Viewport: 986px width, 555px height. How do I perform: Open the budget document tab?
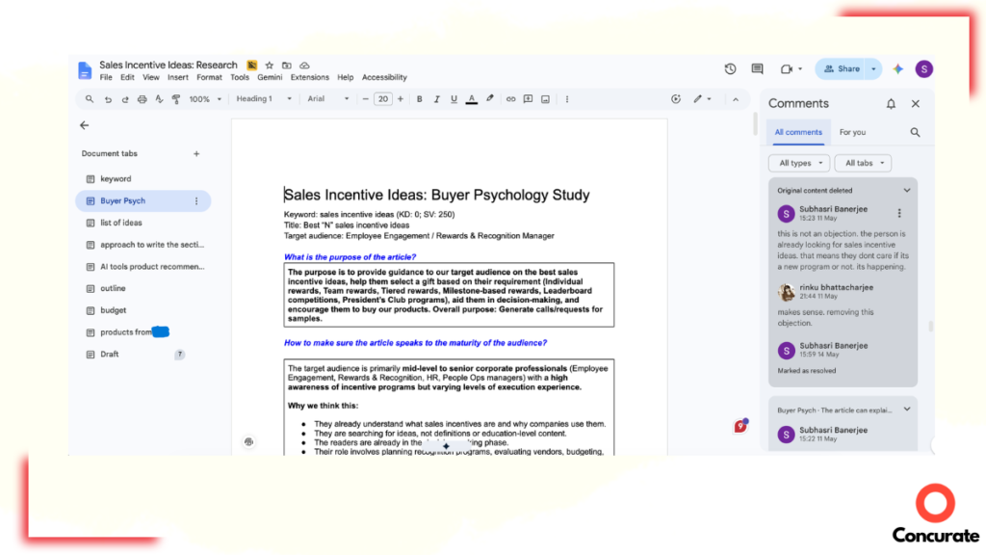point(143,310)
